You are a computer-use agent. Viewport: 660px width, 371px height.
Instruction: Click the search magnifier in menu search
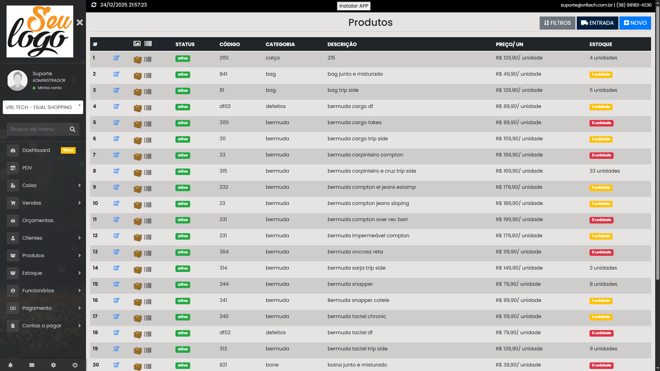point(72,129)
